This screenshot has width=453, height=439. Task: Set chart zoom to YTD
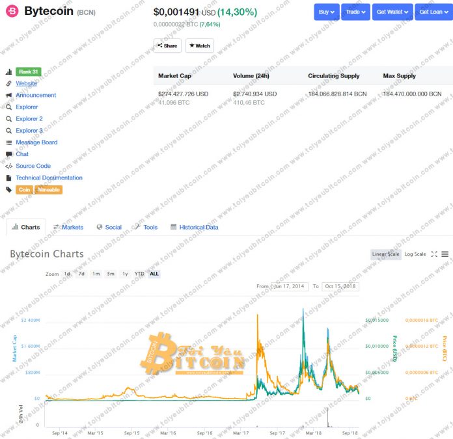click(x=139, y=274)
